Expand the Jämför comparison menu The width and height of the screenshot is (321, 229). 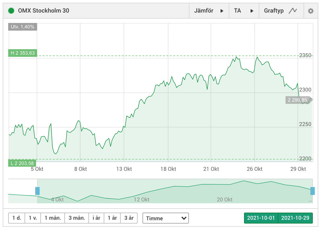click(x=209, y=11)
